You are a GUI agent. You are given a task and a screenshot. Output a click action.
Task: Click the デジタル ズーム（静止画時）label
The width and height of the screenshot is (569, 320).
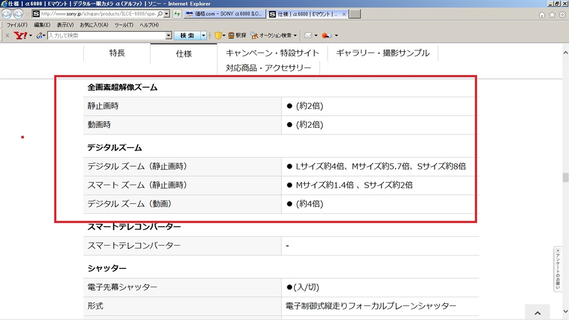click(x=137, y=166)
